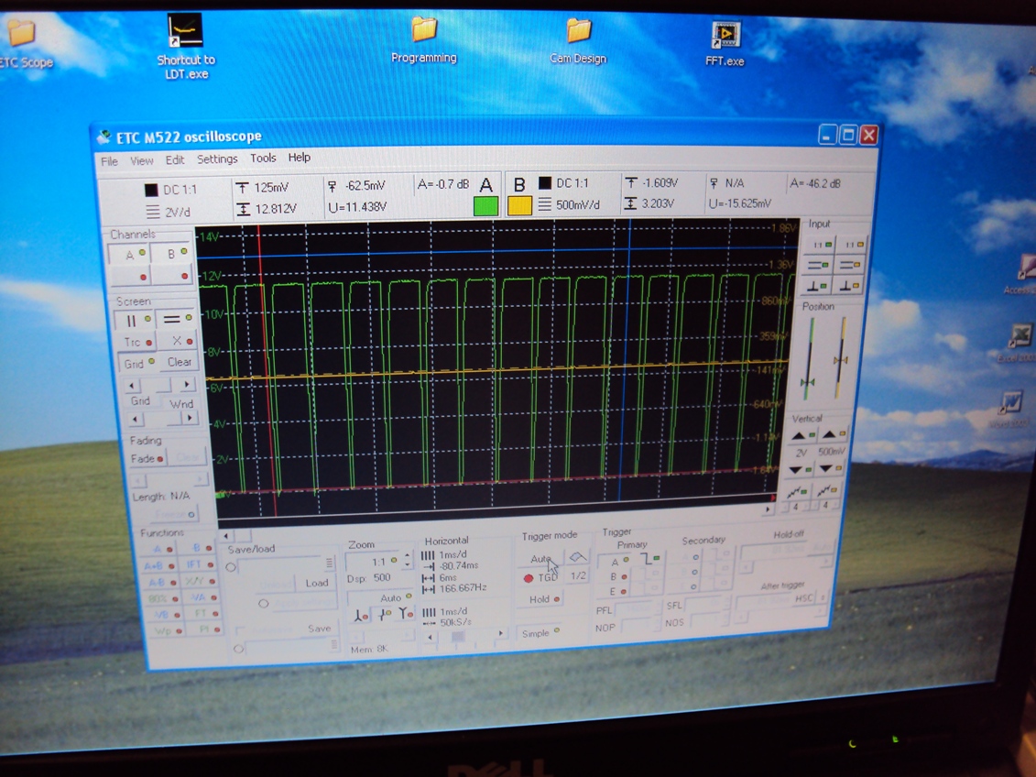
Task: Increase channel A vertical range up arrow
Action: point(800,435)
